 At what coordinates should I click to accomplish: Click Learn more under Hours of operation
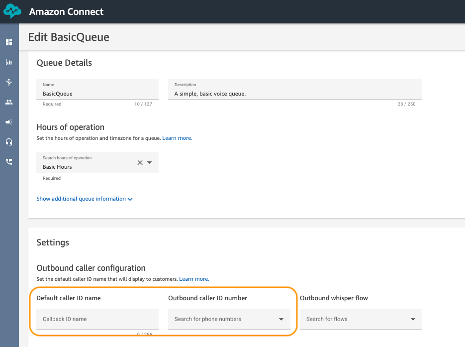click(177, 138)
